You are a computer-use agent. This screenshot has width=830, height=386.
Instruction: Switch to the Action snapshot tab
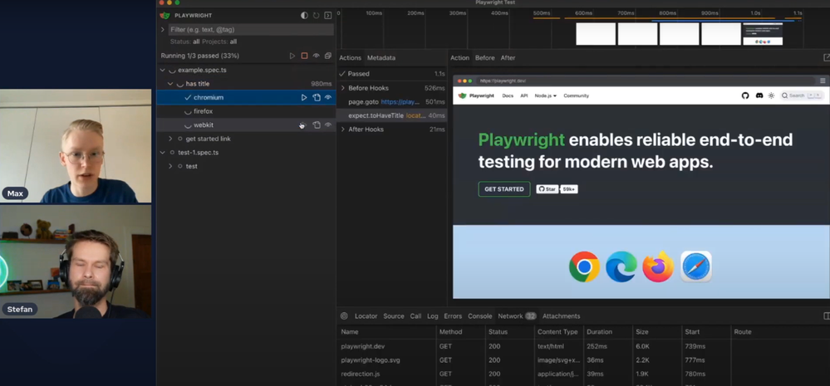(459, 57)
